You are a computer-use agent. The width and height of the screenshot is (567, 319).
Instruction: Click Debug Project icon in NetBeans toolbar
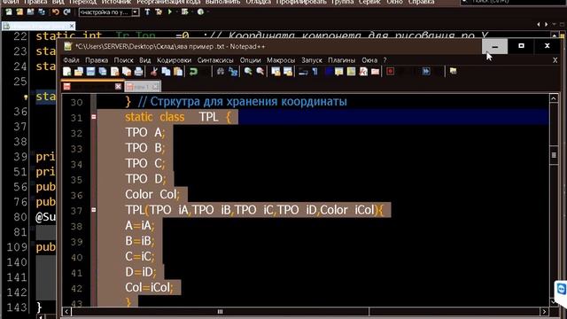(x=185, y=12)
